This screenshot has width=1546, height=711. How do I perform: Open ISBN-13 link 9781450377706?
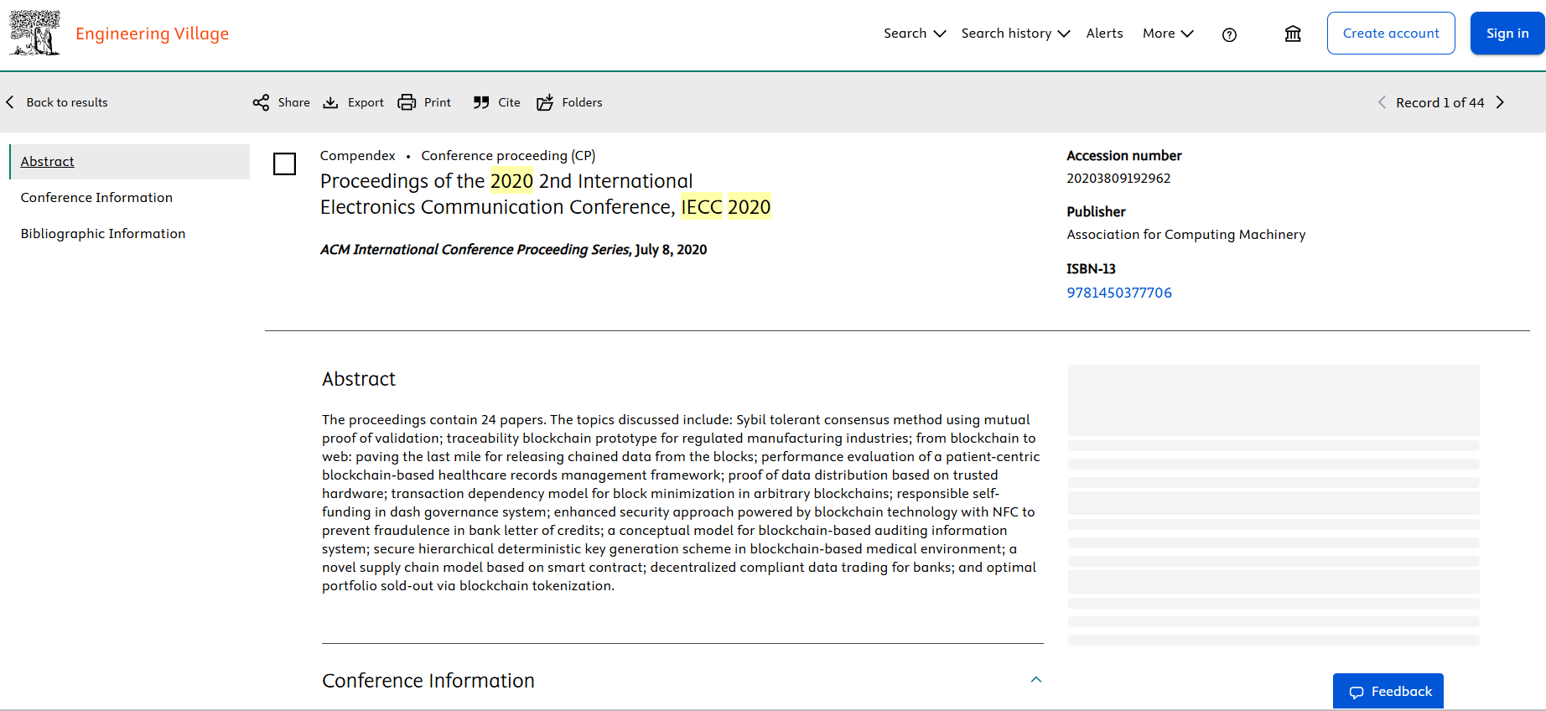(1118, 293)
